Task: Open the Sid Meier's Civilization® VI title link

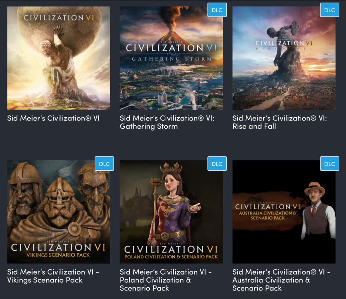Action: coord(53,118)
